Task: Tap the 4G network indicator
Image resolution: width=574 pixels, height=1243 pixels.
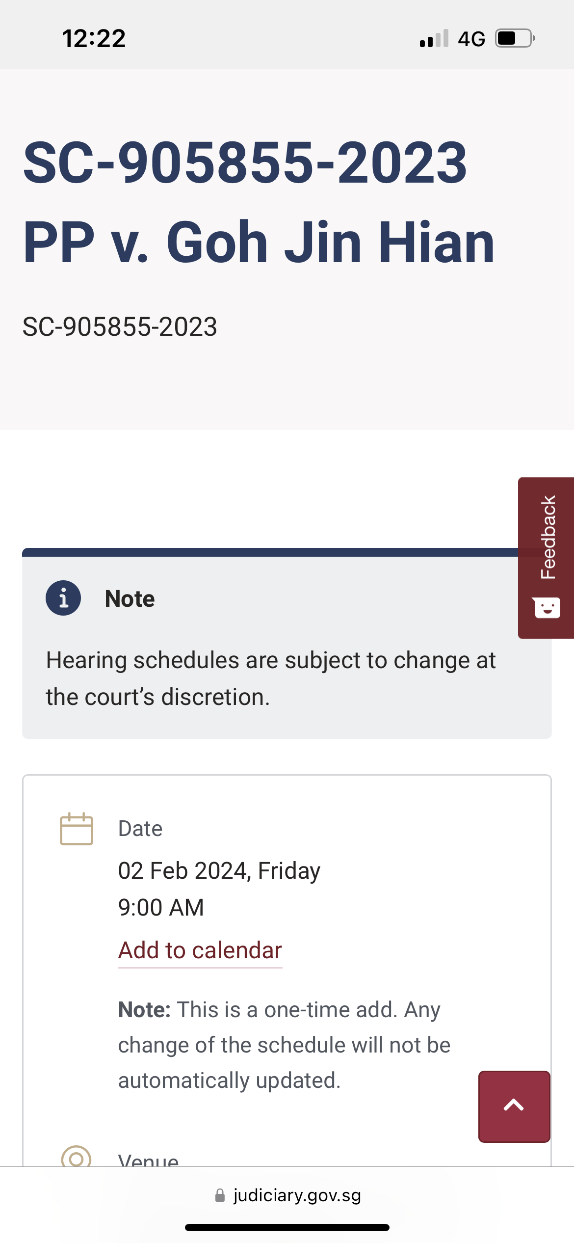Action: click(471, 39)
